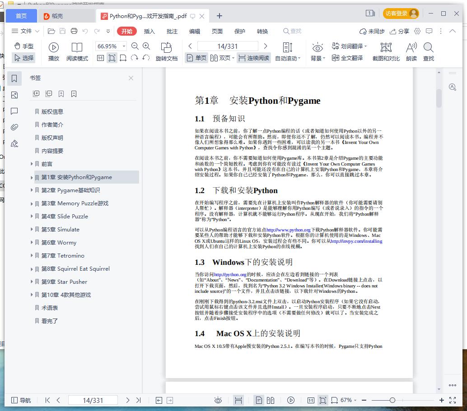Toggle the navigation pane button
The image size is (467, 411).
click(21, 400)
